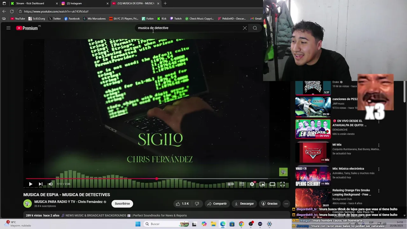Go back with the browser back arrow
Image resolution: width=407 pixels, height=229 pixels.
(x=4, y=11)
